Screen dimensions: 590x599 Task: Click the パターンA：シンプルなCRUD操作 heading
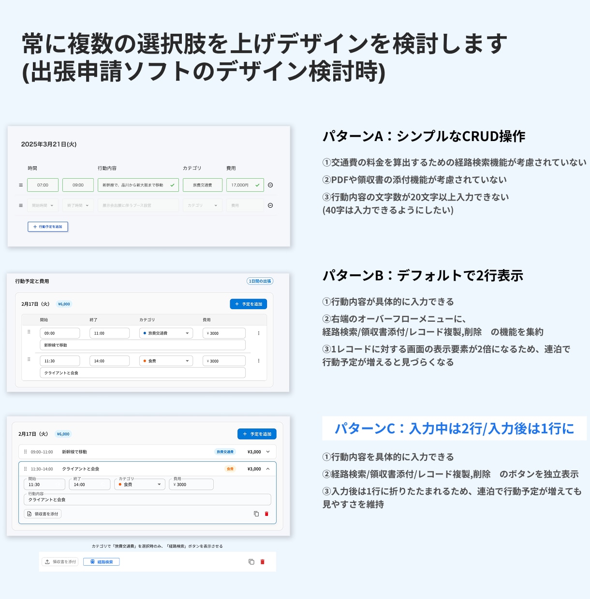point(424,136)
